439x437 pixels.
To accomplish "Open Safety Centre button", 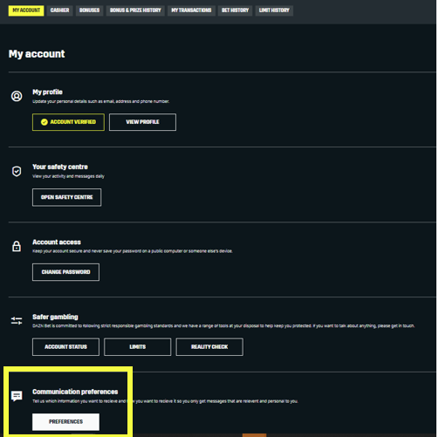I will coord(67,197).
